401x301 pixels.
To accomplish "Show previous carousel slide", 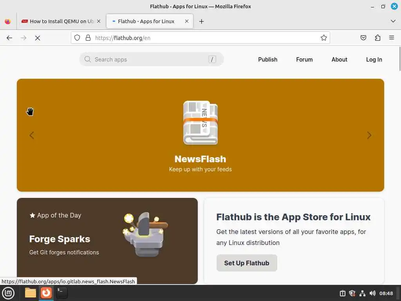I will [x=32, y=135].
